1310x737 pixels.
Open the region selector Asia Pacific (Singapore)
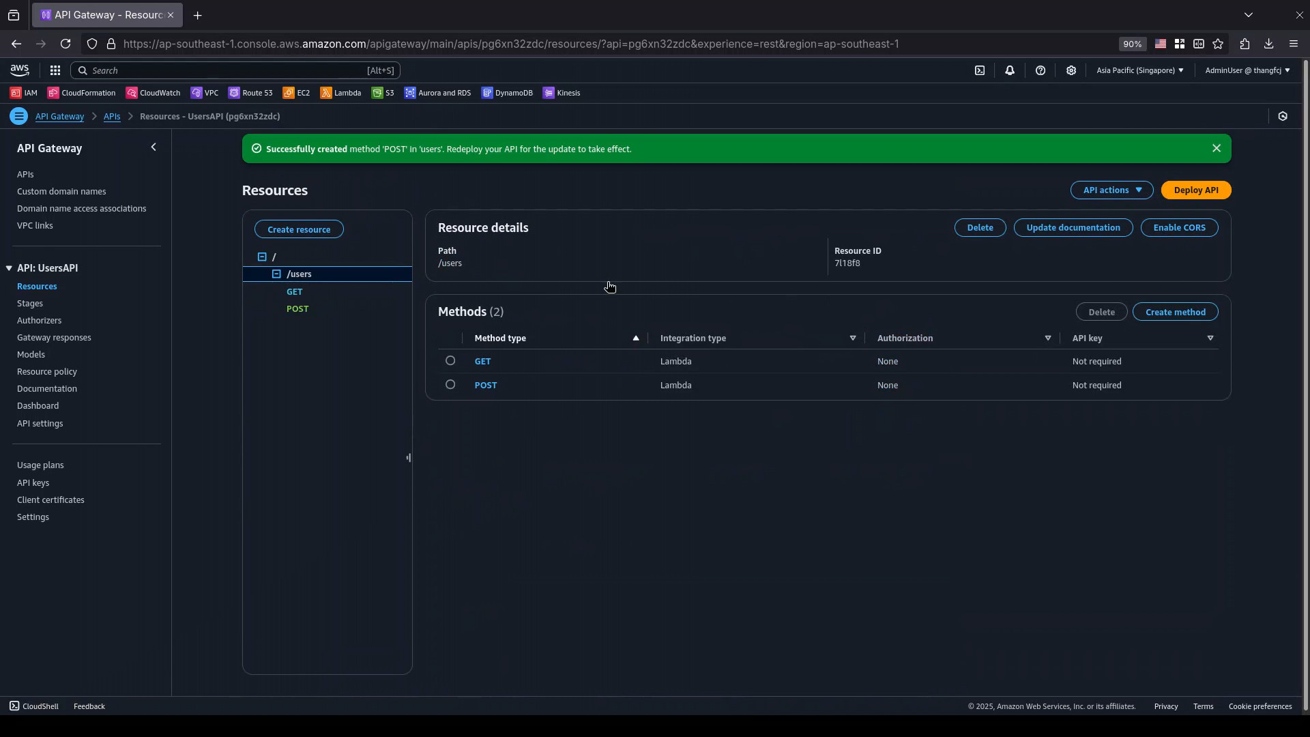(1140, 70)
